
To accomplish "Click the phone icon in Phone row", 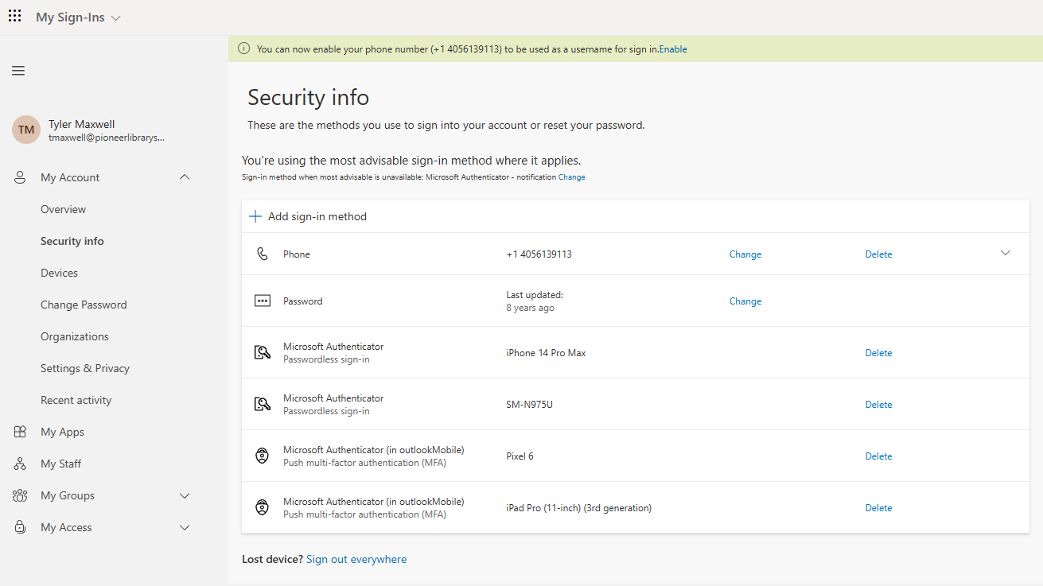I will 263,254.
